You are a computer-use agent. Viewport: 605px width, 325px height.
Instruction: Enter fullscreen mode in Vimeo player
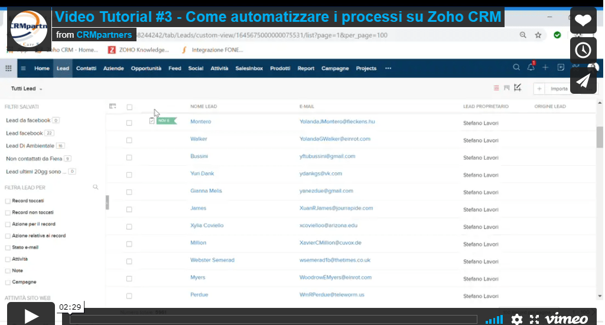point(534,319)
